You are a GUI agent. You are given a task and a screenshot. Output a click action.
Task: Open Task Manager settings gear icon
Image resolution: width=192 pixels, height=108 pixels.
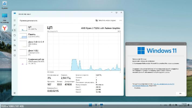[x=15, y=93]
